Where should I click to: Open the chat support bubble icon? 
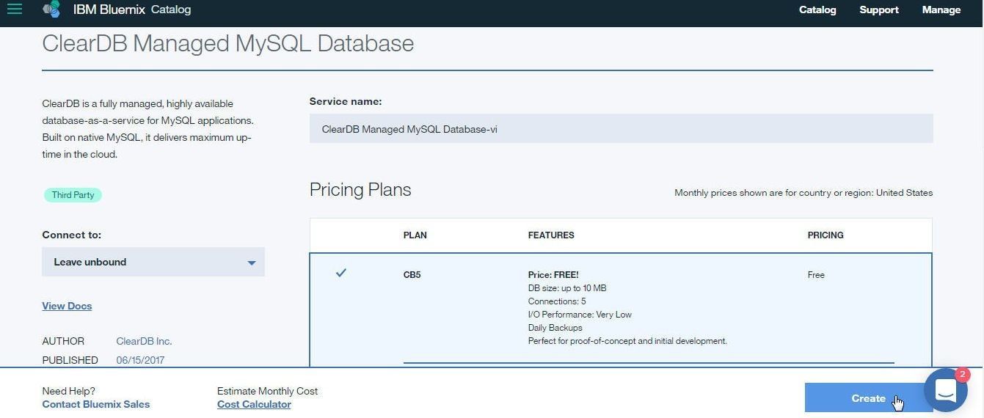pyautogui.click(x=945, y=390)
